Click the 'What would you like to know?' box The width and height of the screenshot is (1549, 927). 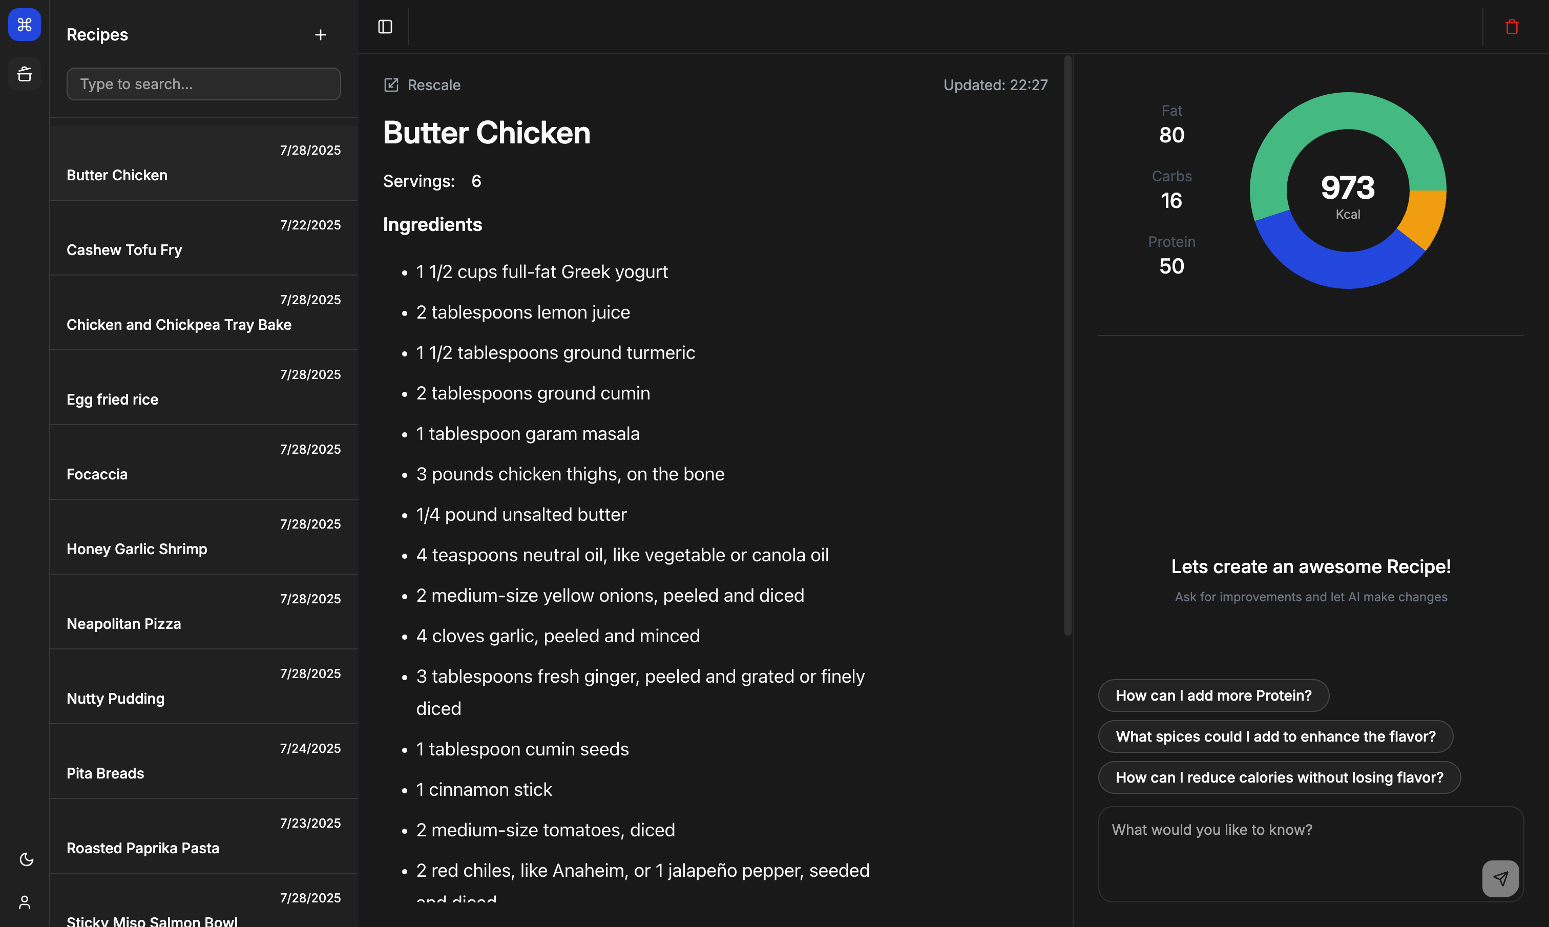1311,854
